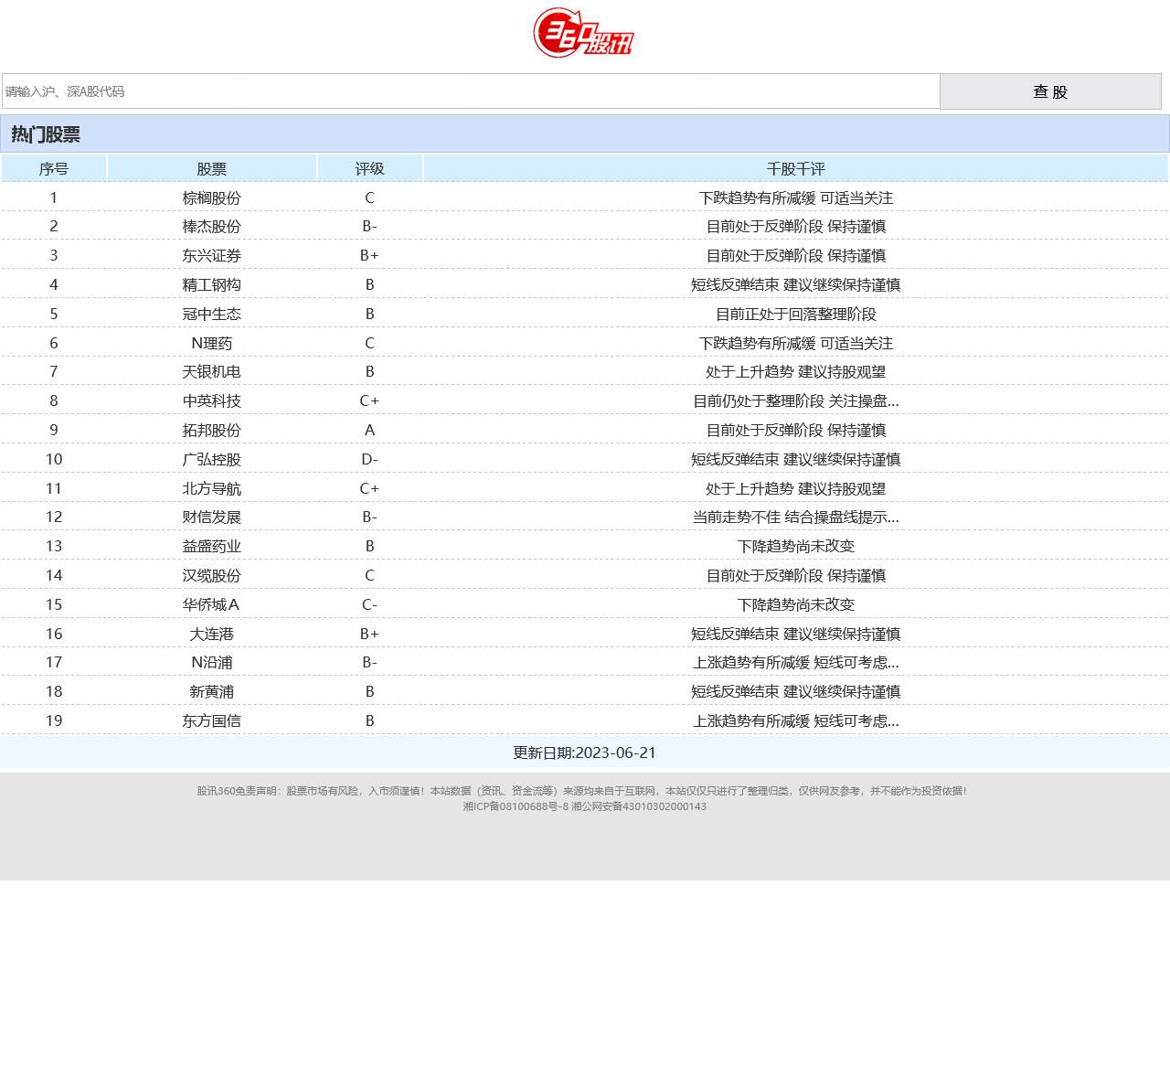Click the 序号 column header
The height and width of the screenshot is (1067, 1170).
point(54,168)
